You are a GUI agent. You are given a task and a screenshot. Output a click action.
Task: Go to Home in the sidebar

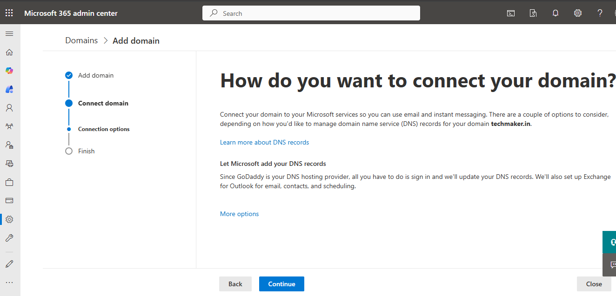coord(9,52)
